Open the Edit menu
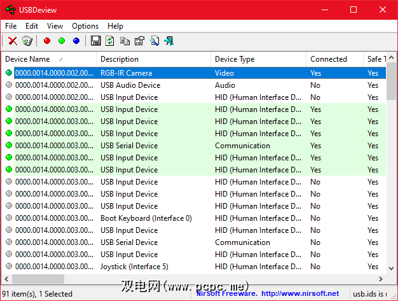 [x=32, y=26]
